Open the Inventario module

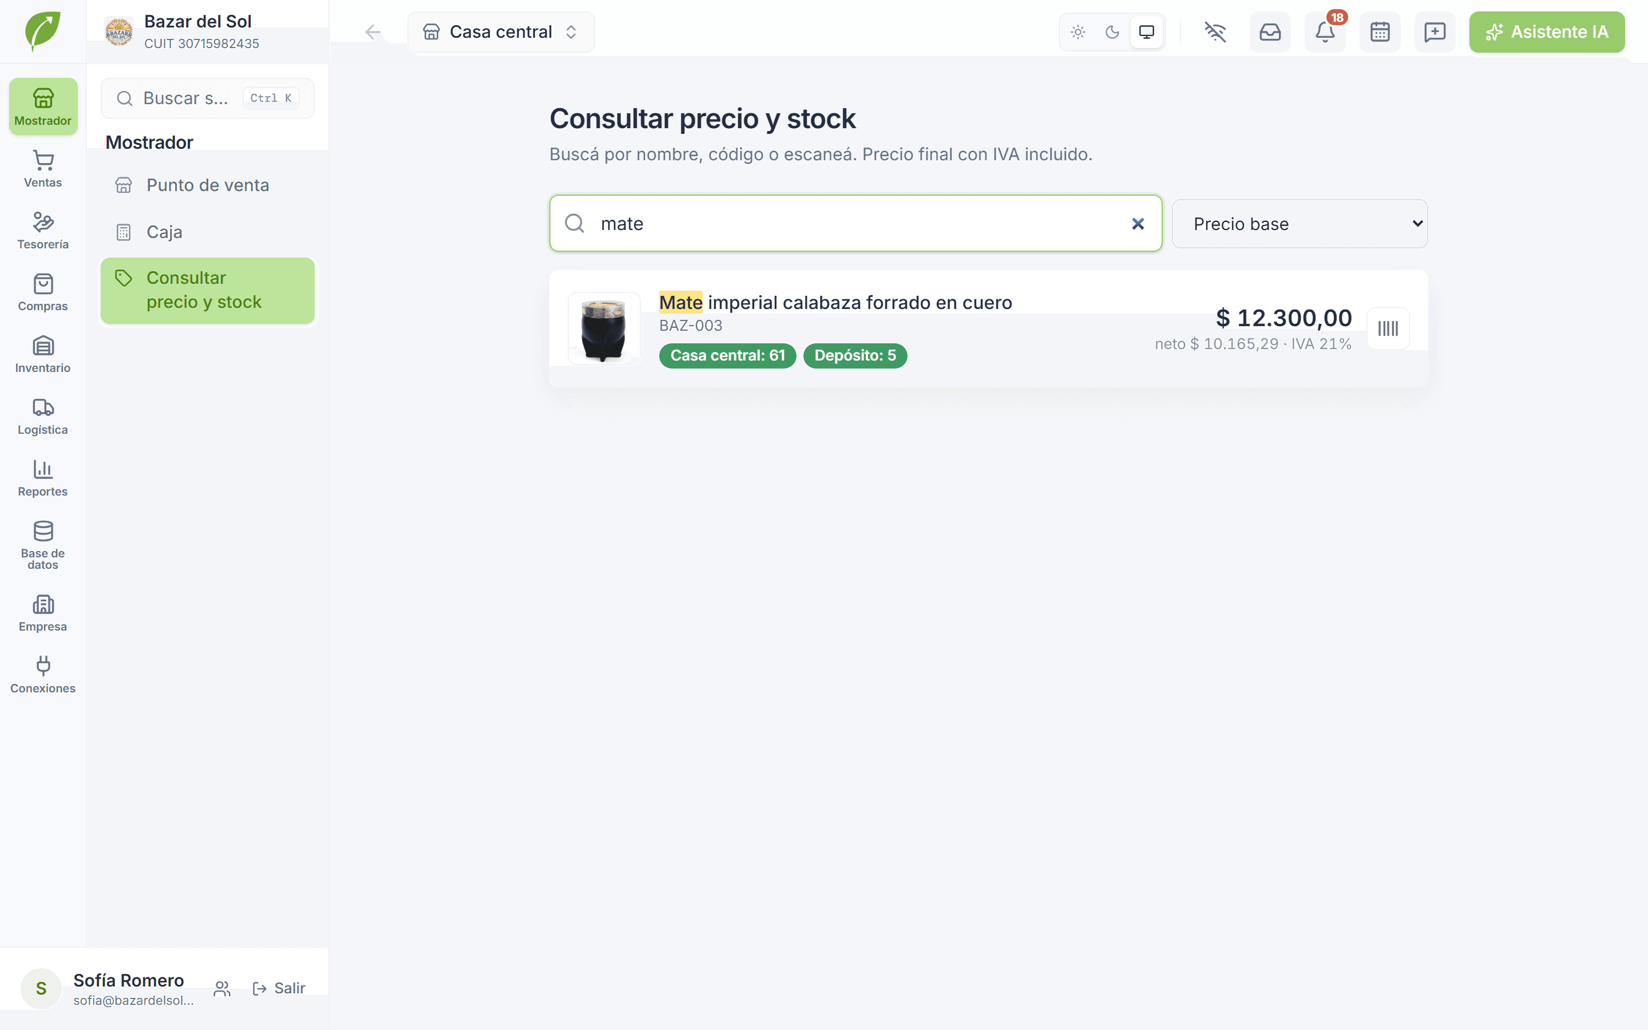tap(43, 354)
